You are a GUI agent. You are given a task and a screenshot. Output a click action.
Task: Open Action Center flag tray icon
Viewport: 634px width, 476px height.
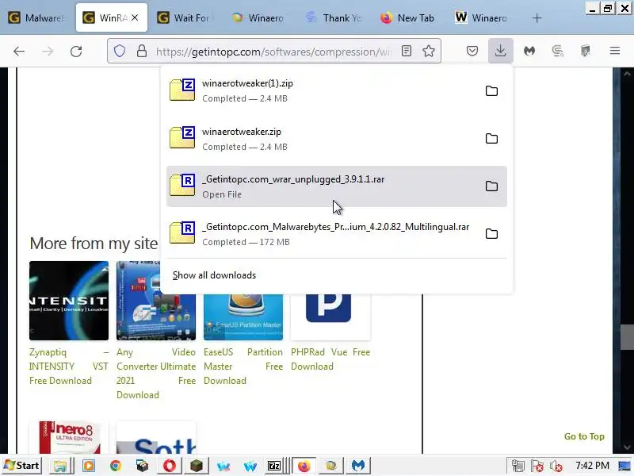click(537, 466)
